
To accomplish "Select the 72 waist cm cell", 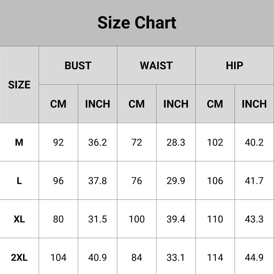I will pyautogui.click(x=137, y=142).
